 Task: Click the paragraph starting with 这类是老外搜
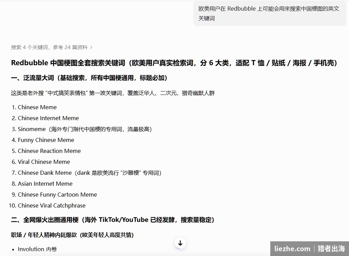[113, 93]
